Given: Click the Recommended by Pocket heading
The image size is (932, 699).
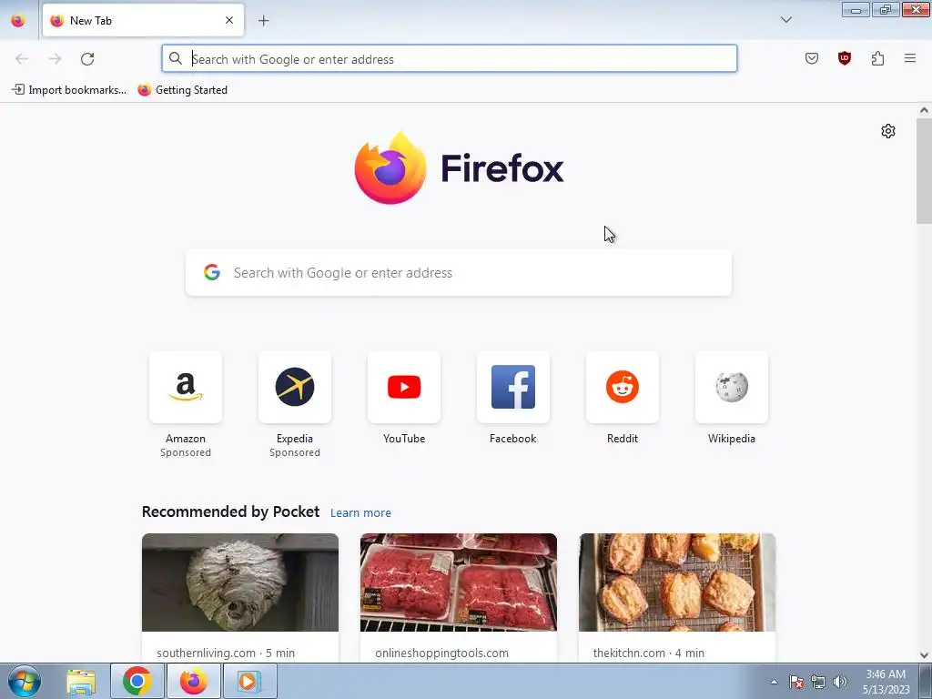Looking at the screenshot, I should 230,512.
